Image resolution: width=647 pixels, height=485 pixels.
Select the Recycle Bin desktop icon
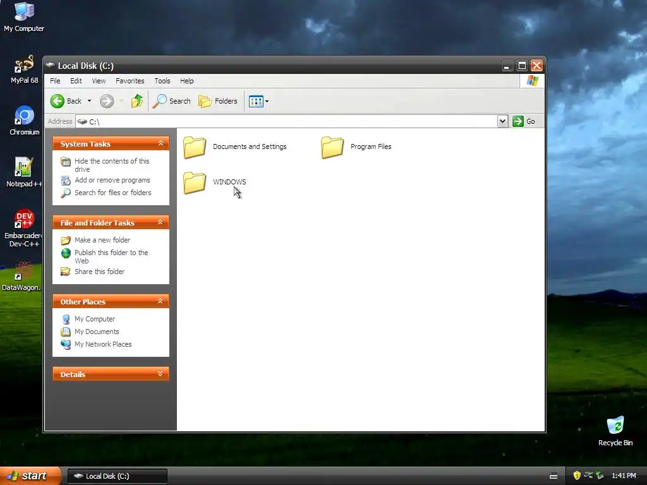(x=615, y=431)
